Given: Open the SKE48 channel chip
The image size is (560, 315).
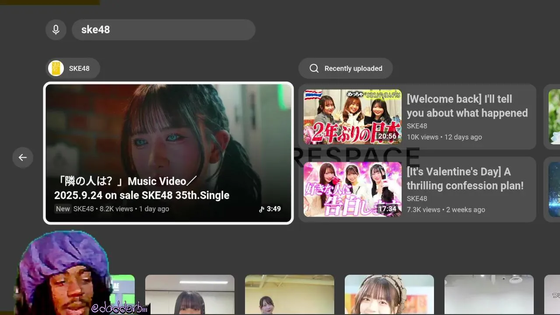Looking at the screenshot, I should 73,68.
